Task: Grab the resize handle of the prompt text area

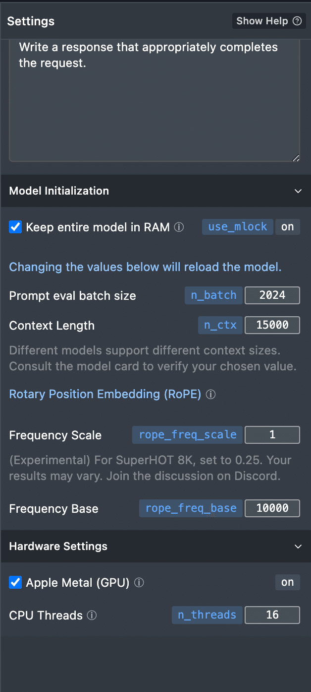Action: (x=296, y=158)
